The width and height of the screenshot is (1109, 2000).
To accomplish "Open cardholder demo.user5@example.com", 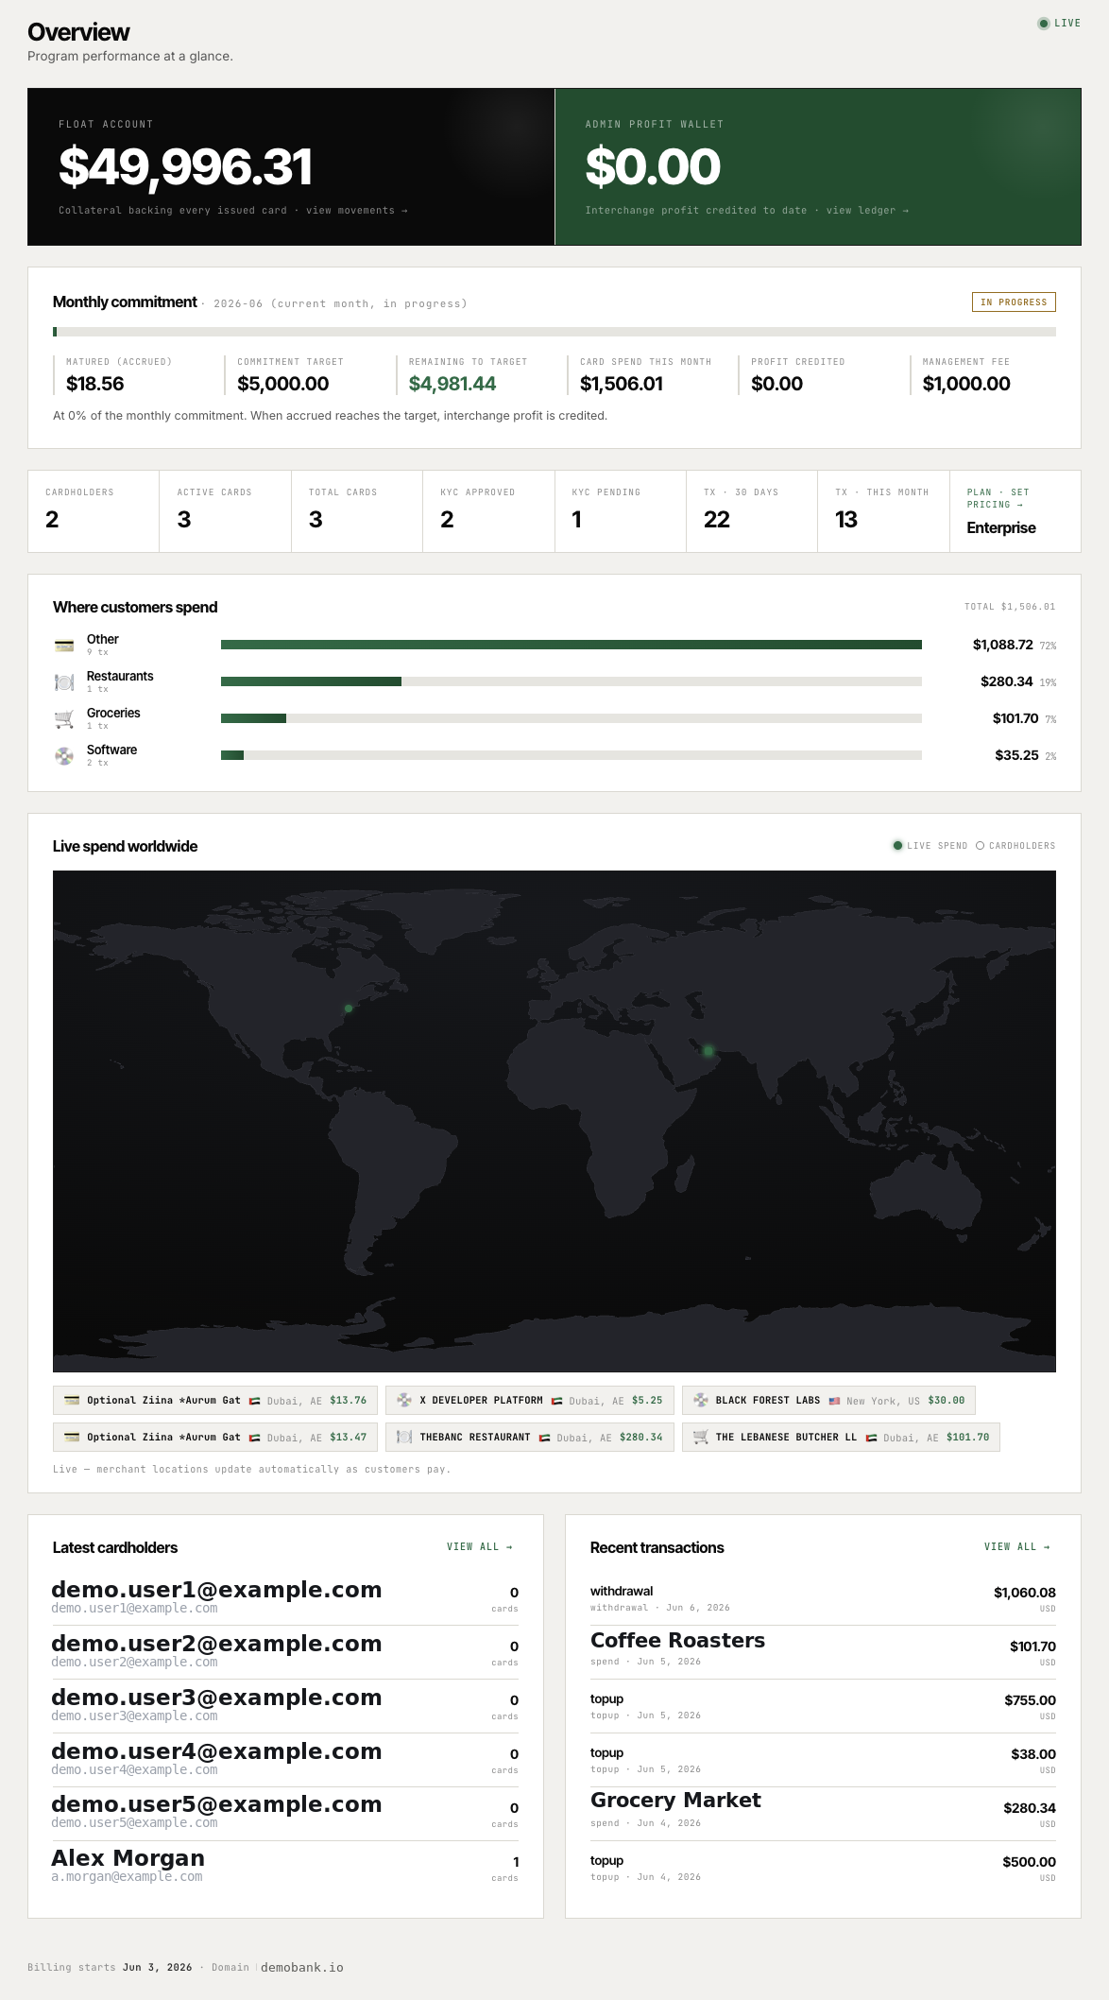I will pos(285,1815).
